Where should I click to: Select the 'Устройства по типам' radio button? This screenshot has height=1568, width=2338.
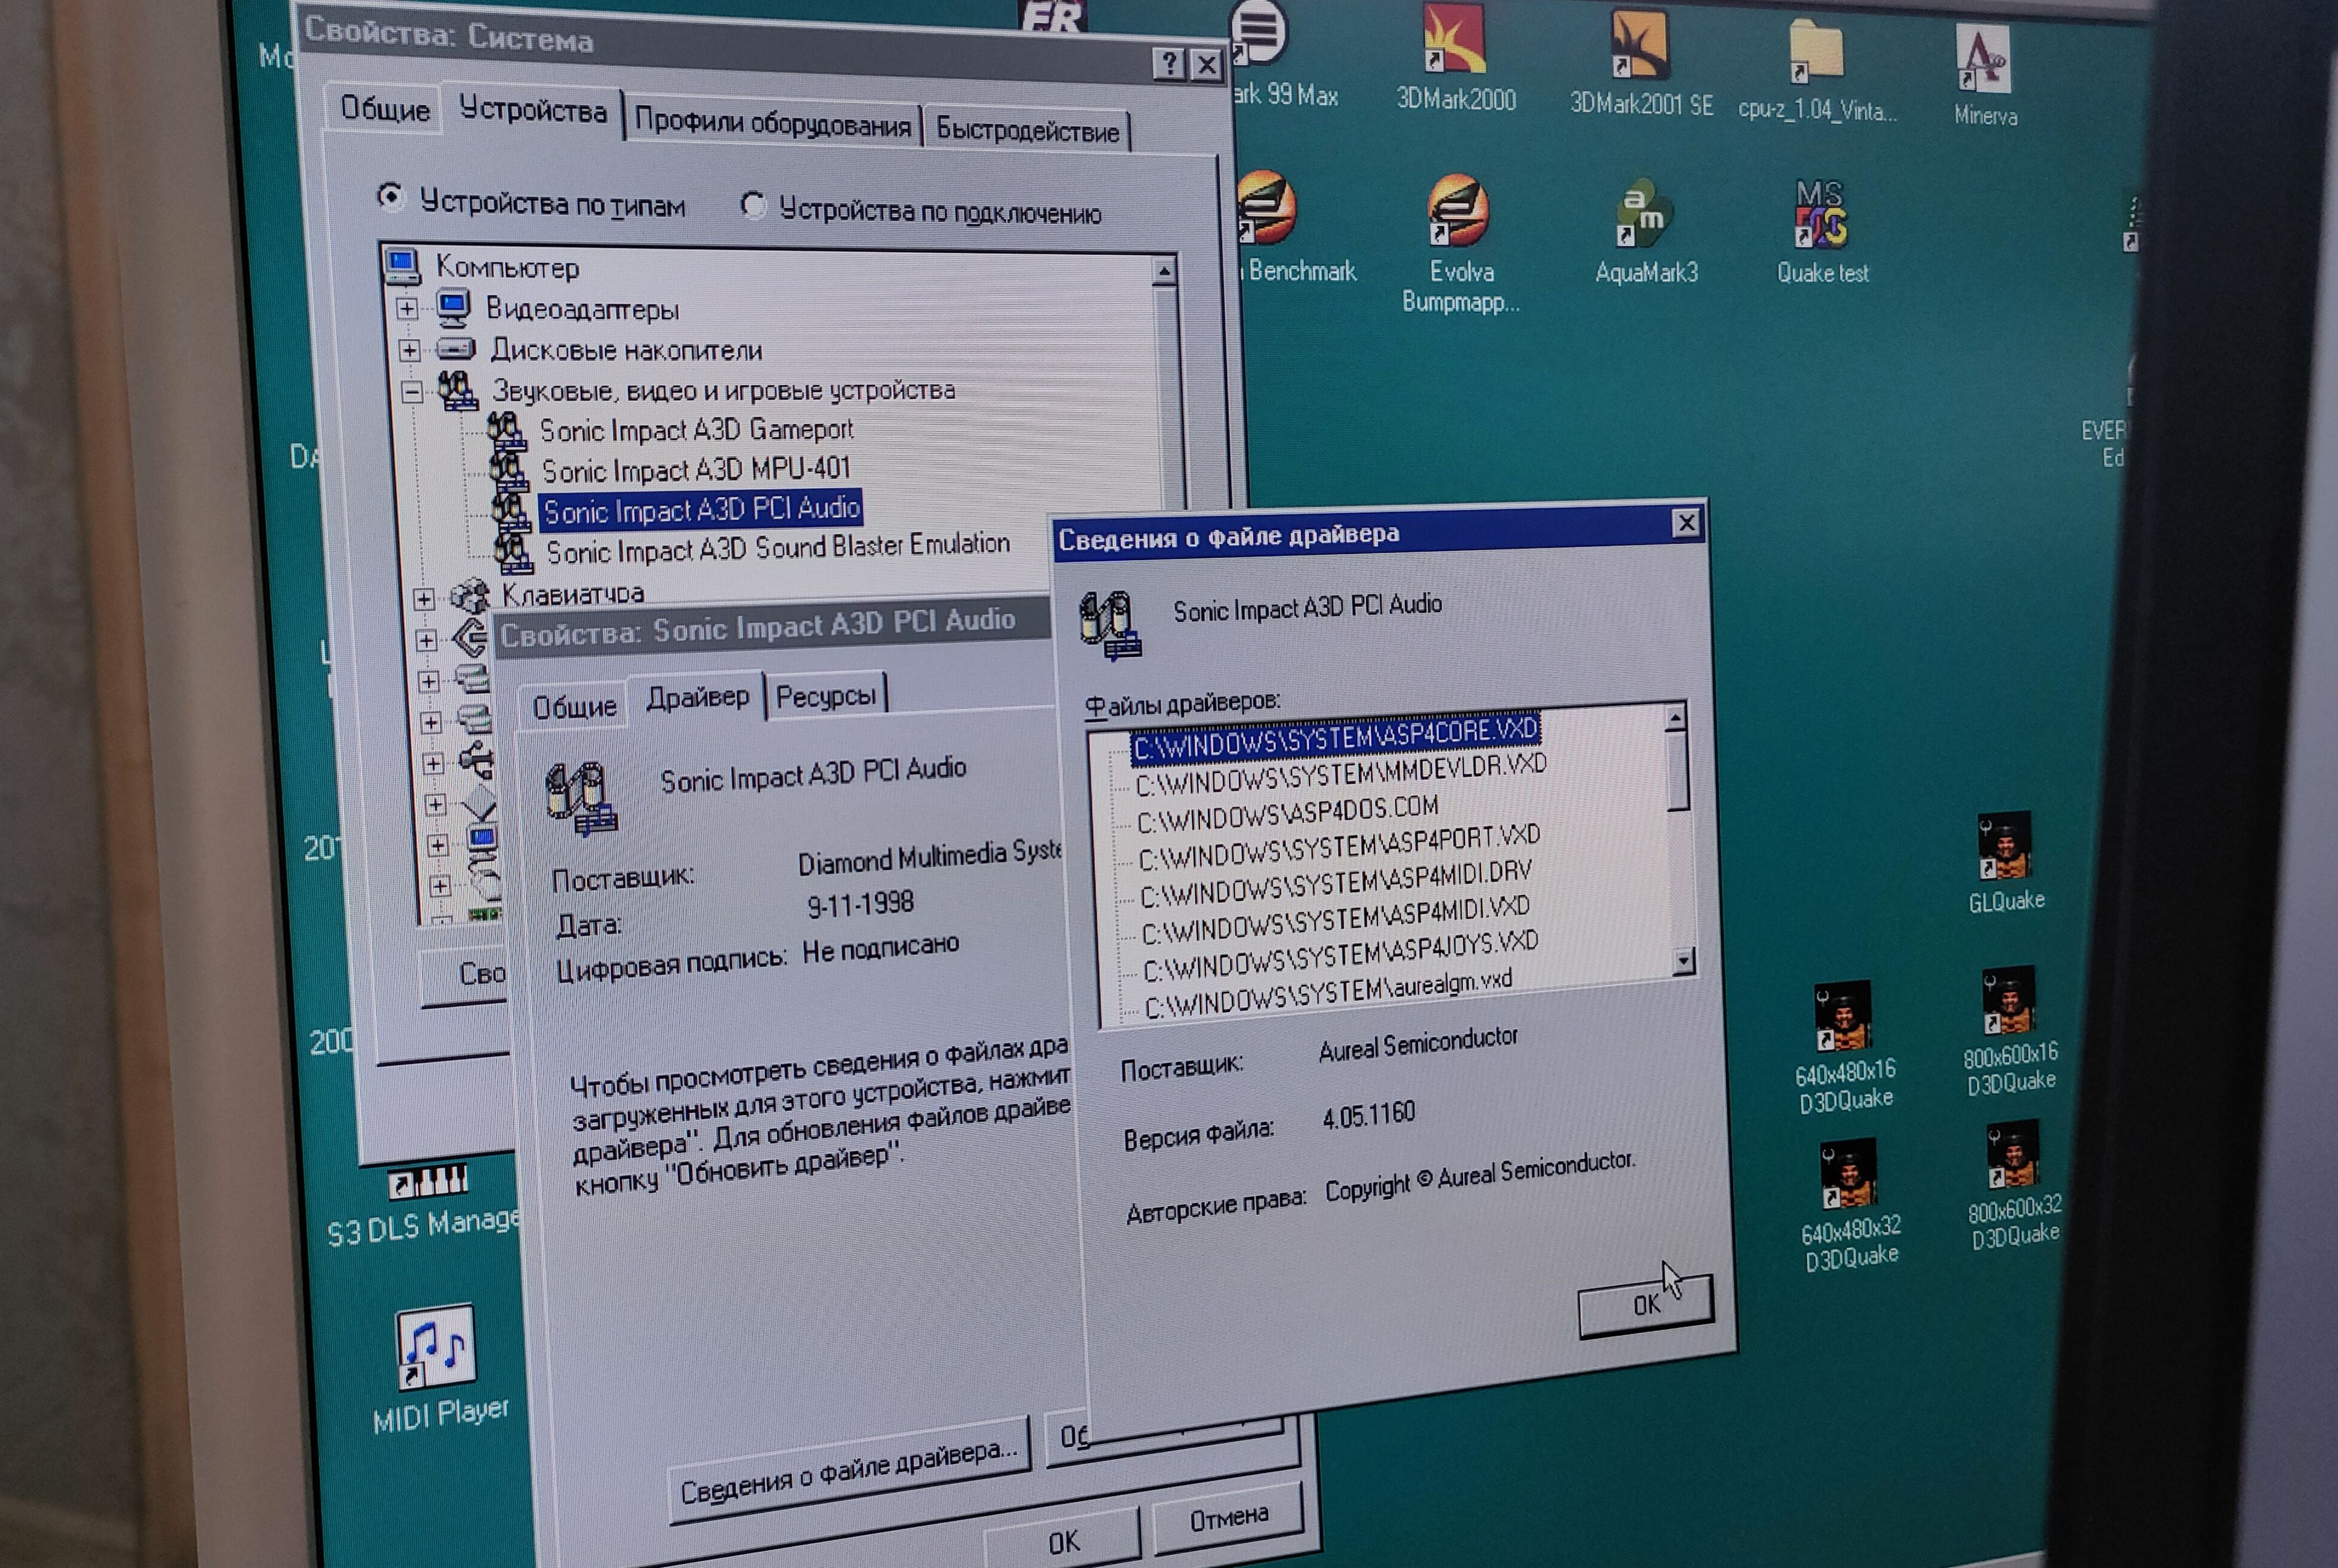[390, 197]
